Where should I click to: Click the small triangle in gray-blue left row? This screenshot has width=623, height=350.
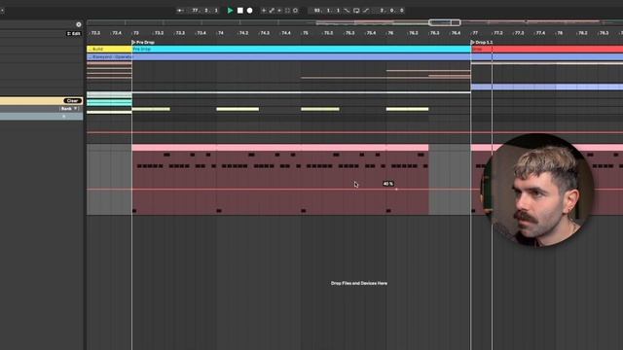(x=64, y=117)
